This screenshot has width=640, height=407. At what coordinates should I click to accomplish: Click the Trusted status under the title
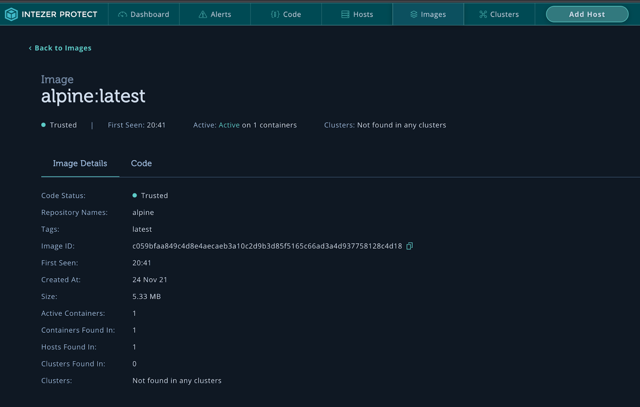[x=59, y=125]
